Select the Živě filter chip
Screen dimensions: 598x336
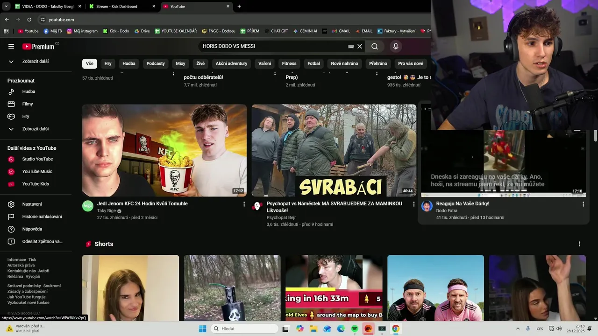tap(200, 63)
